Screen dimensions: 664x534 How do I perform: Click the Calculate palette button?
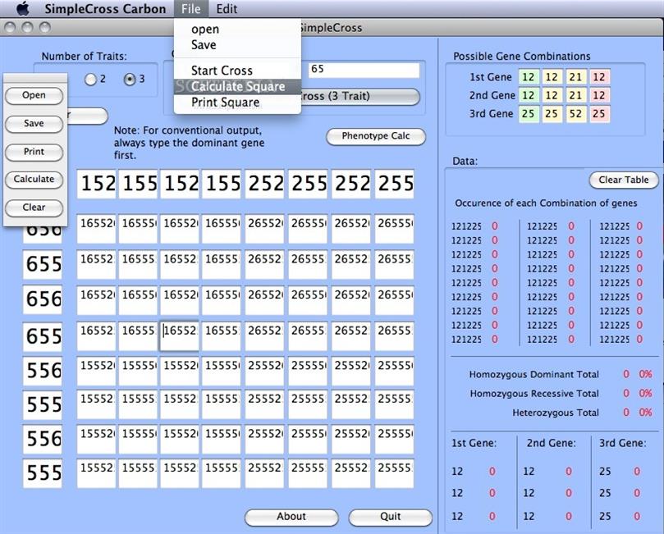[x=34, y=180]
